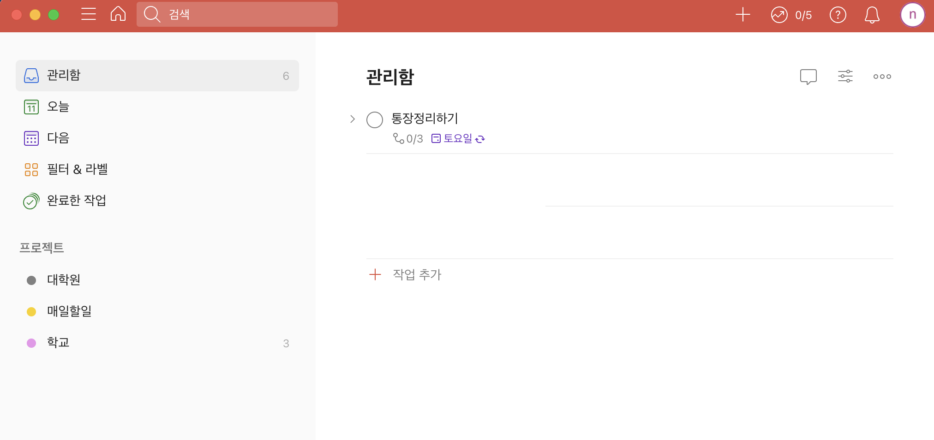View the 0/5 daily goal counter
Viewport: 934px width, 440px height.
tap(803, 15)
